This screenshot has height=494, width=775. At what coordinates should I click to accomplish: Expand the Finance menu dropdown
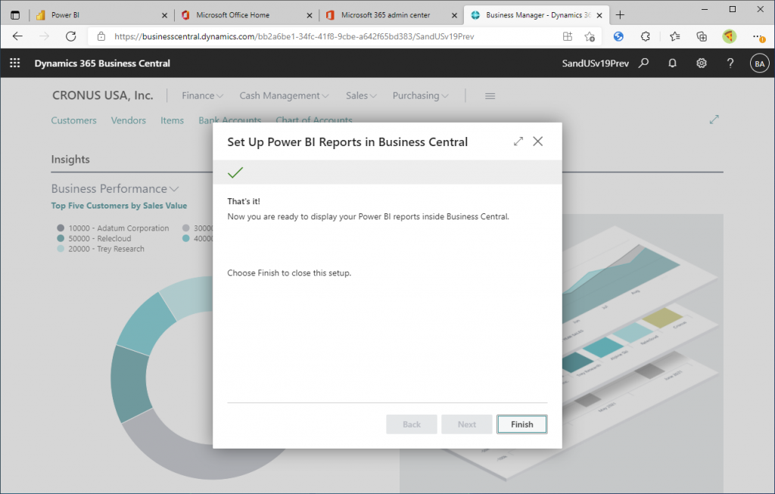202,96
